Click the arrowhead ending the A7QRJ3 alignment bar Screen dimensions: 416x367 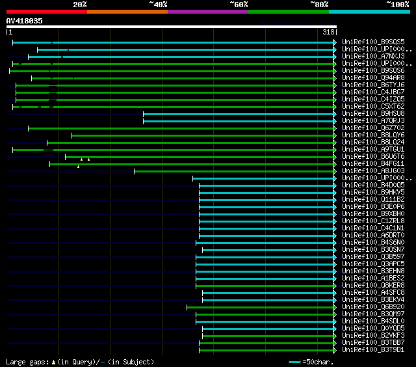(x=335, y=121)
